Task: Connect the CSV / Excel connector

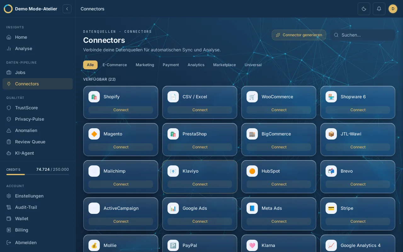Action: tap(200, 110)
